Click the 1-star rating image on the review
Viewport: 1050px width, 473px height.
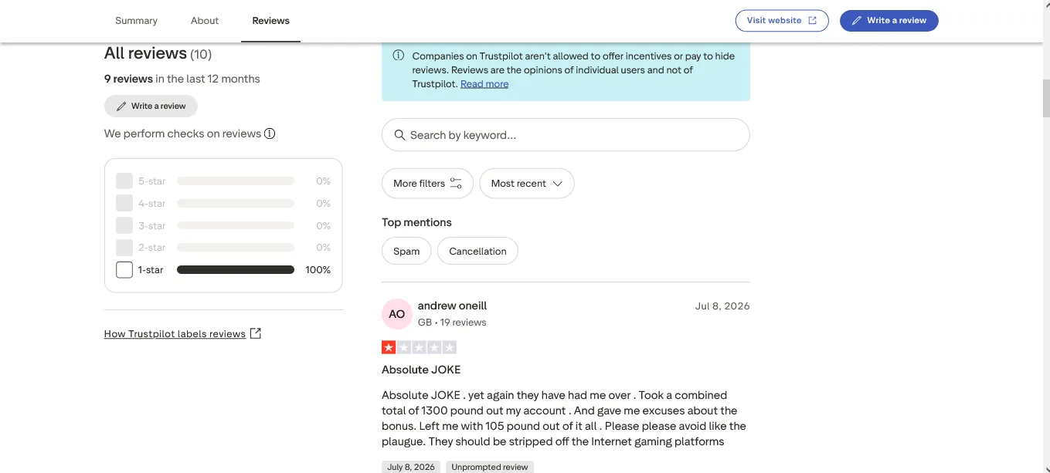420,347
